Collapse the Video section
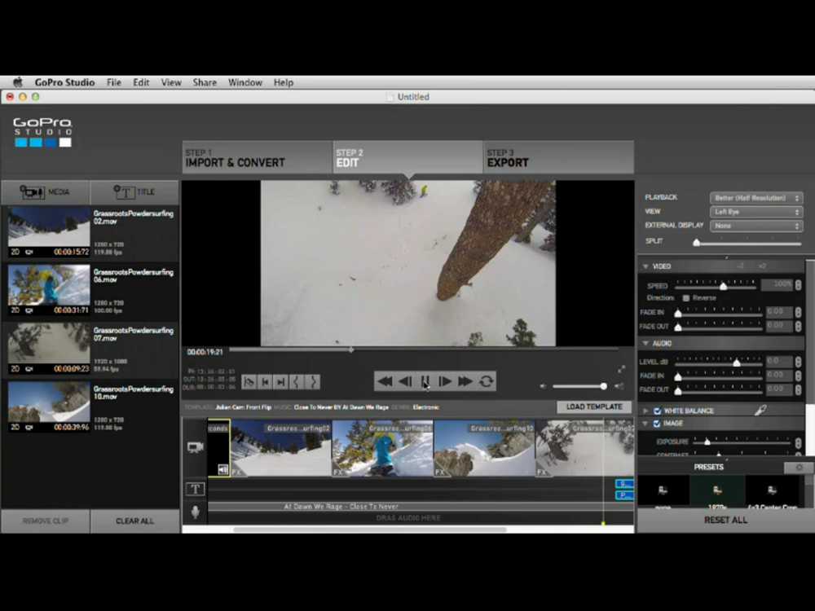The width and height of the screenshot is (815, 611). 645,266
